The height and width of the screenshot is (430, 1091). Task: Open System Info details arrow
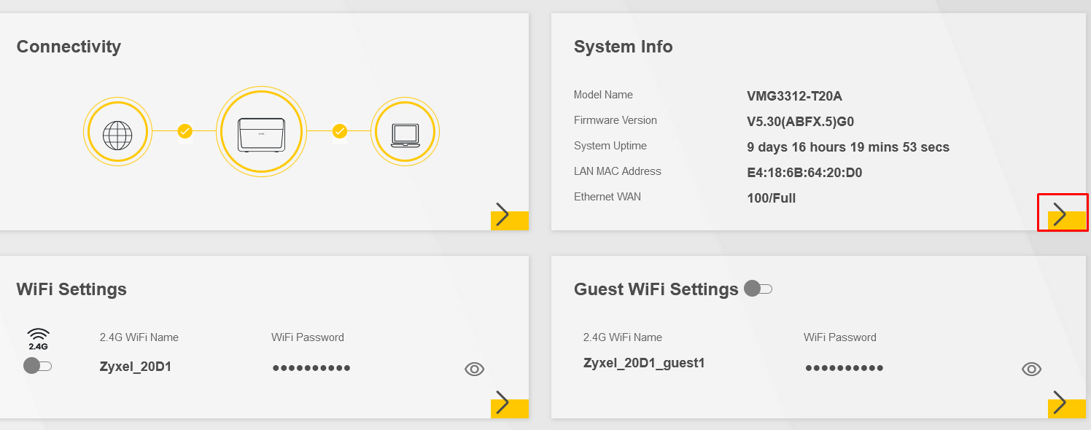coord(1066,216)
